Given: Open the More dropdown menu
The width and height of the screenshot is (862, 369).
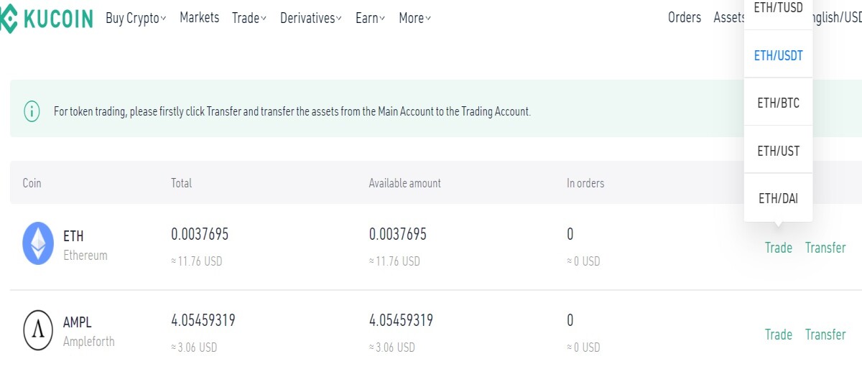Looking at the screenshot, I should click(x=414, y=18).
